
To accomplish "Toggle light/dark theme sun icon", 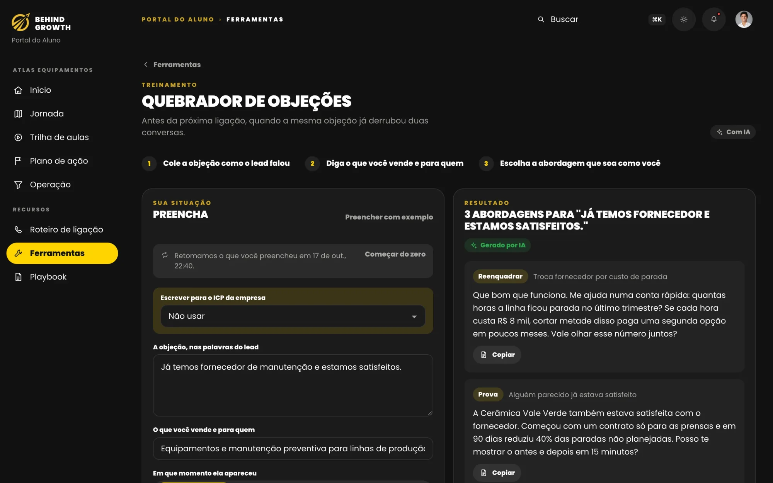I will (x=684, y=19).
